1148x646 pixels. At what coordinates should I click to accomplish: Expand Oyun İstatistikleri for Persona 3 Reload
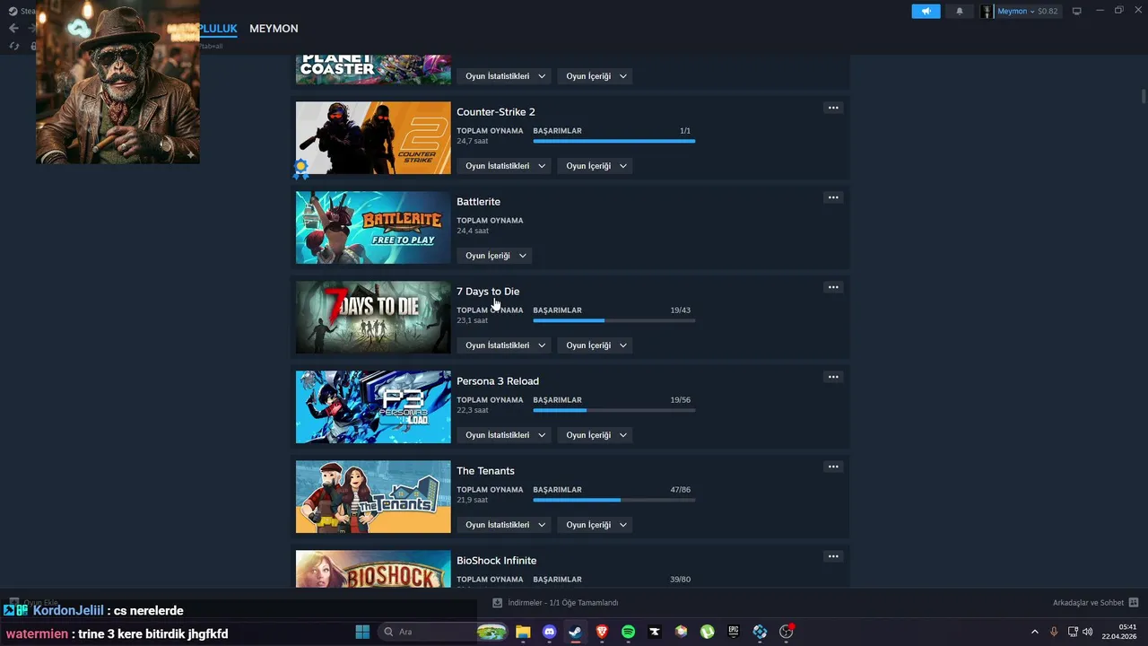[505, 435]
